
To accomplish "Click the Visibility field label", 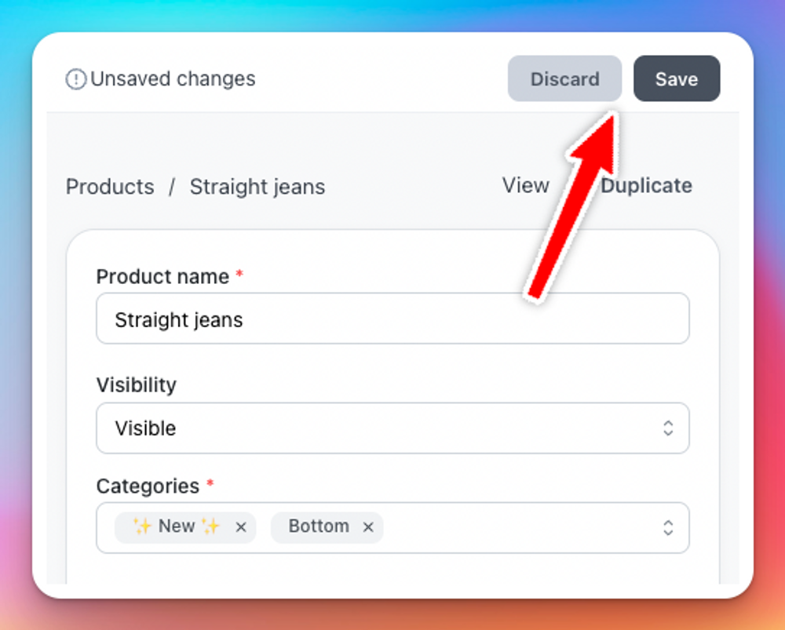I will [x=136, y=384].
